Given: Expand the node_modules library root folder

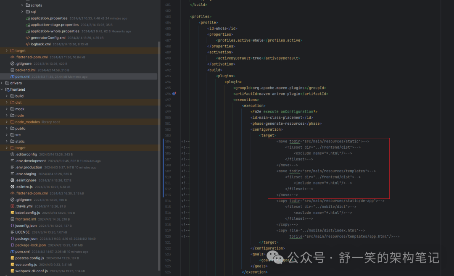Looking at the screenshot, I should 7,122.
